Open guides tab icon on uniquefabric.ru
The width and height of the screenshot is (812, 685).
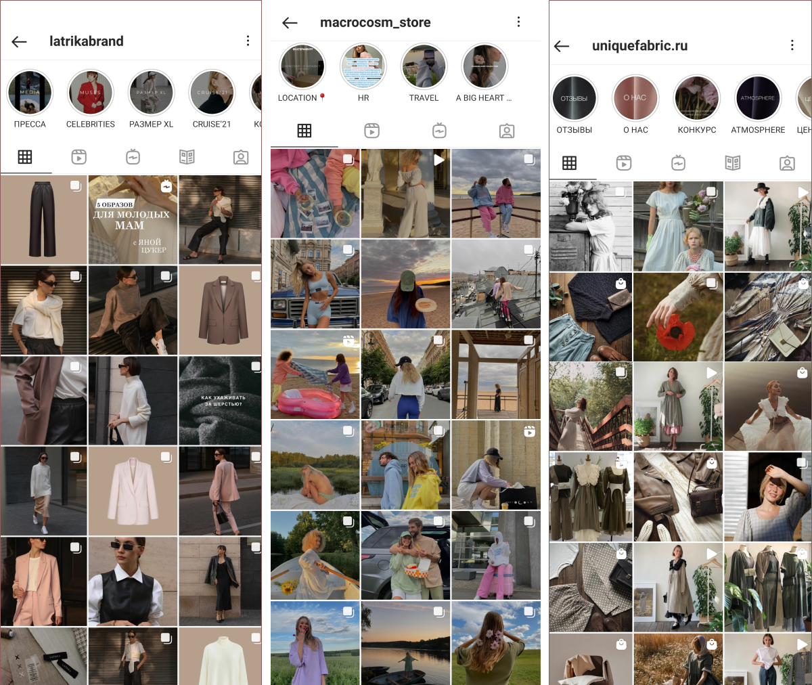tap(732, 163)
